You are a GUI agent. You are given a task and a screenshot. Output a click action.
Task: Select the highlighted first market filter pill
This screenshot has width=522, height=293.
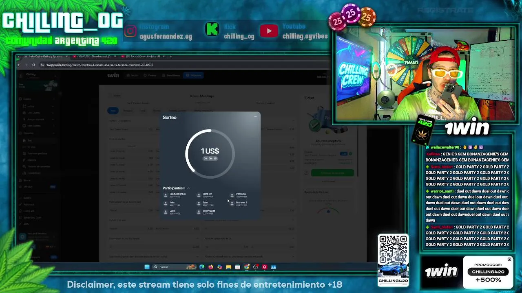pos(113,111)
